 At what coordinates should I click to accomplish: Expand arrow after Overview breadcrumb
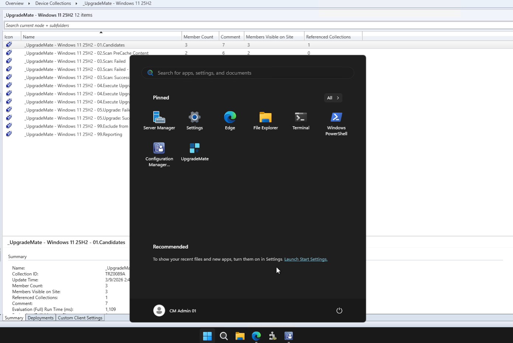pos(29,3)
